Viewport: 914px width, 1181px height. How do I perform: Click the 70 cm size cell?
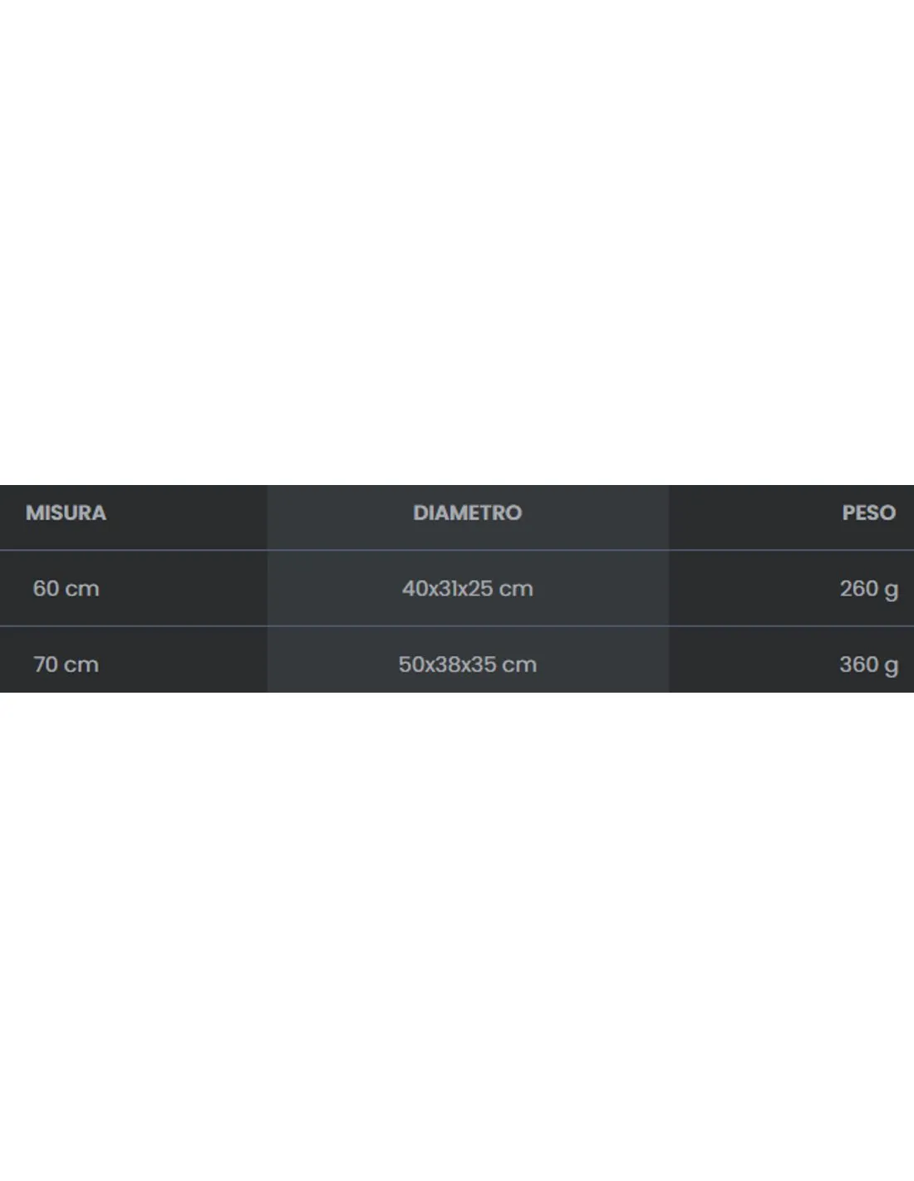pyautogui.click(x=66, y=664)
